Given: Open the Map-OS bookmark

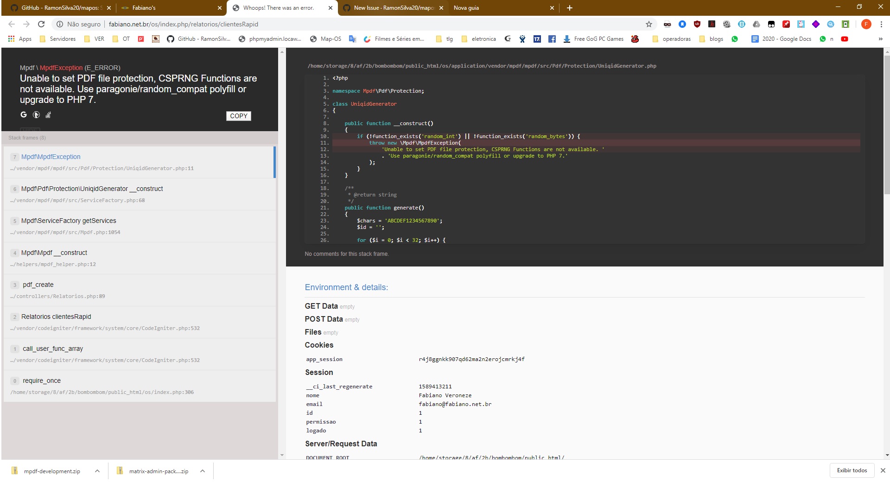Looking at the screenshot, I should pyautogui.click(x=326, y=39).
